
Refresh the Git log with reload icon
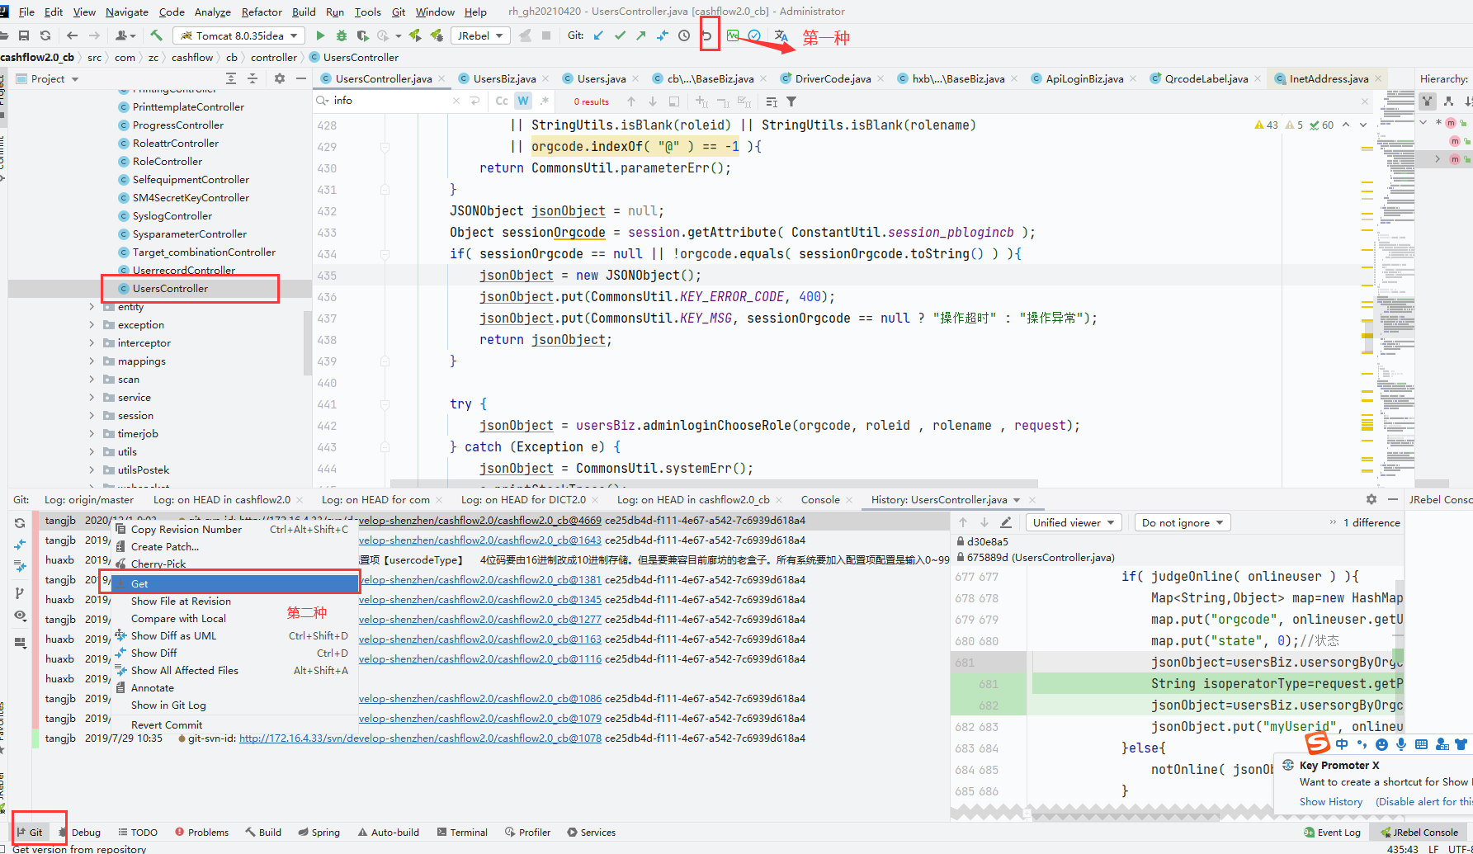[20, 521]
